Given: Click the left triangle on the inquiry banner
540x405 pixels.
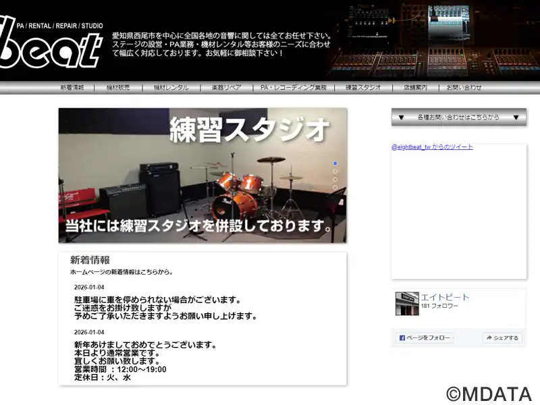Looking at the screenshot, I should 401,117.
